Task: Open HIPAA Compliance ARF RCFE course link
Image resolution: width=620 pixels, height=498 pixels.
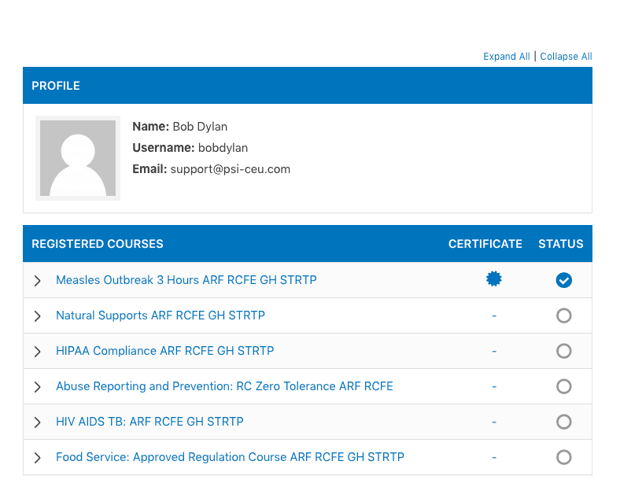Action: click(x=165, y=351)
